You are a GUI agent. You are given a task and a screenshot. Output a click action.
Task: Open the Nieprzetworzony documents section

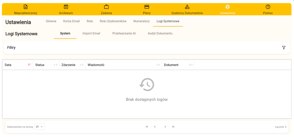tap(26, 9)
